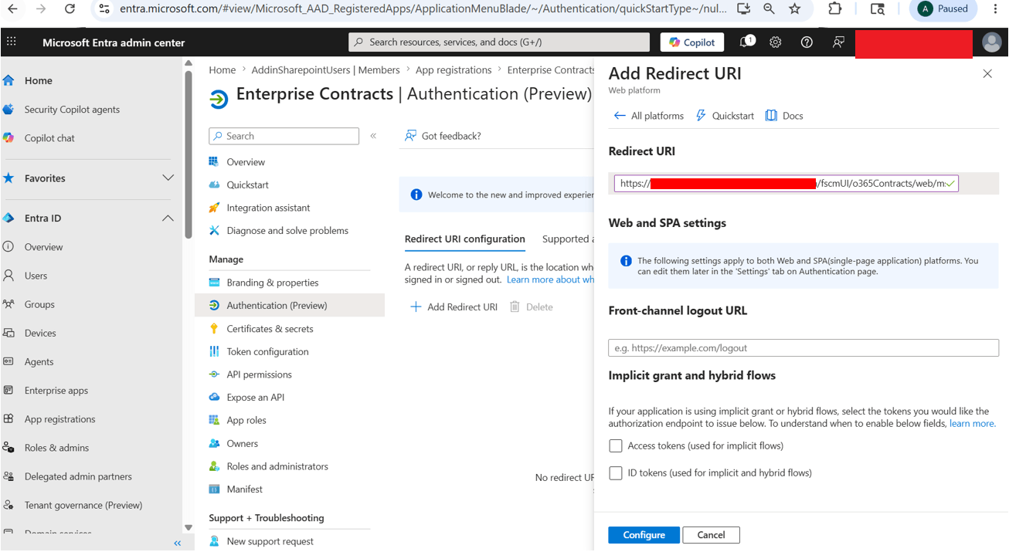
Task: Click Add Redirect URI plus button
Action: point(454,307)
